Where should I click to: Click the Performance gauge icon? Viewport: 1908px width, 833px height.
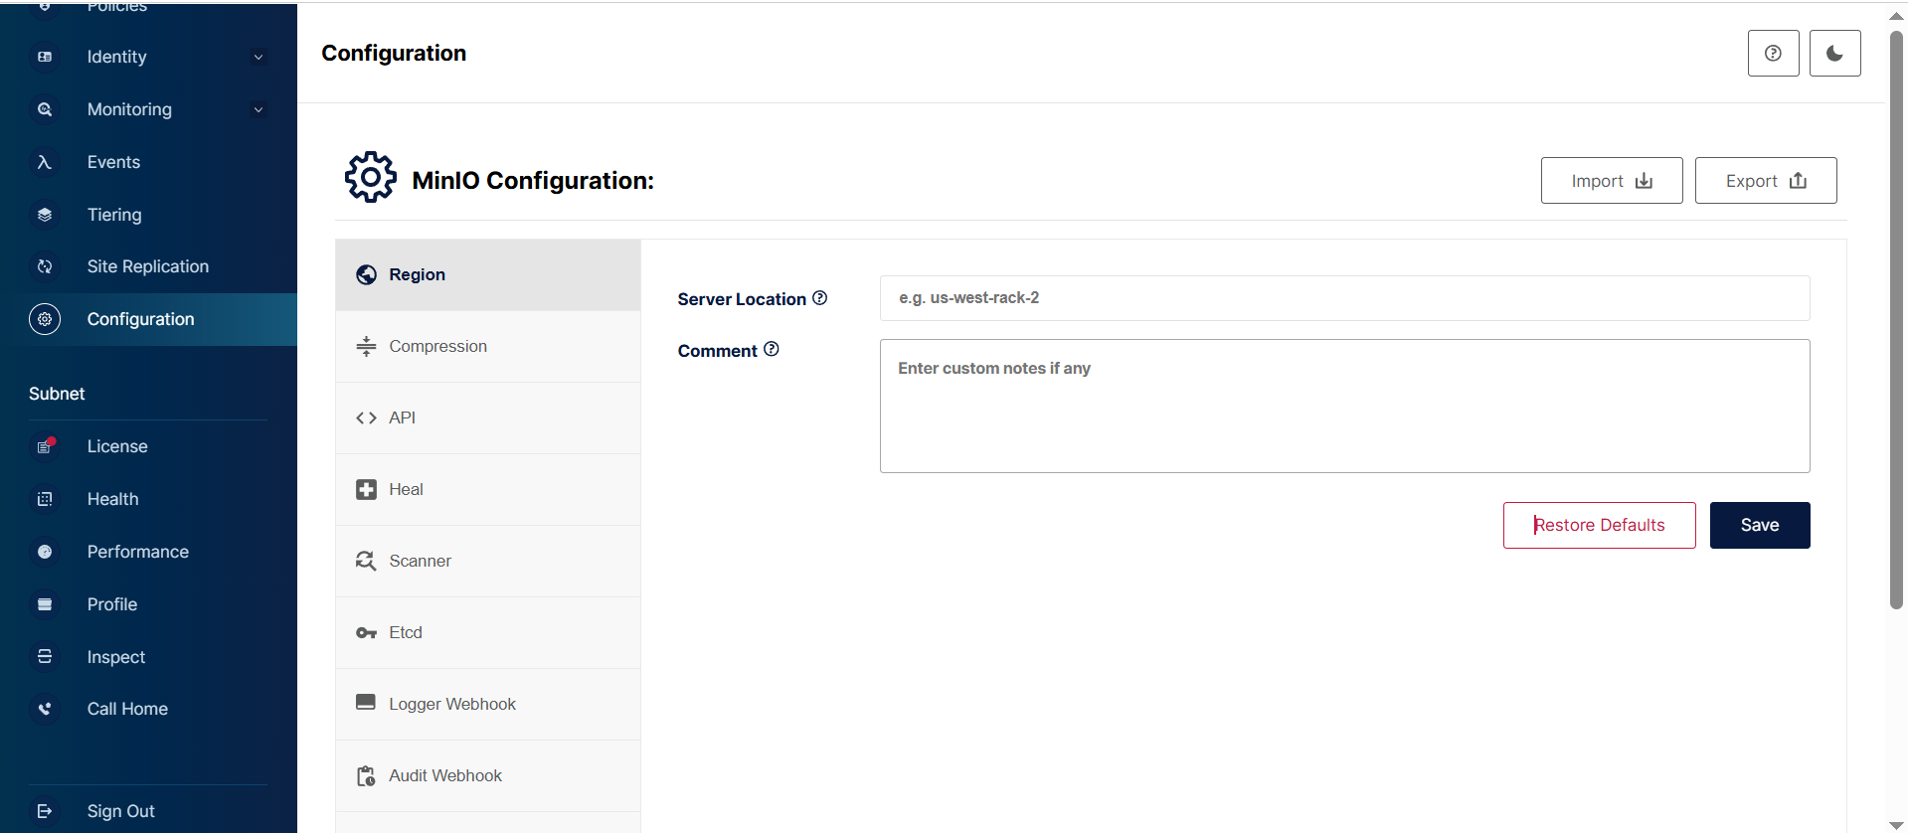45,552
